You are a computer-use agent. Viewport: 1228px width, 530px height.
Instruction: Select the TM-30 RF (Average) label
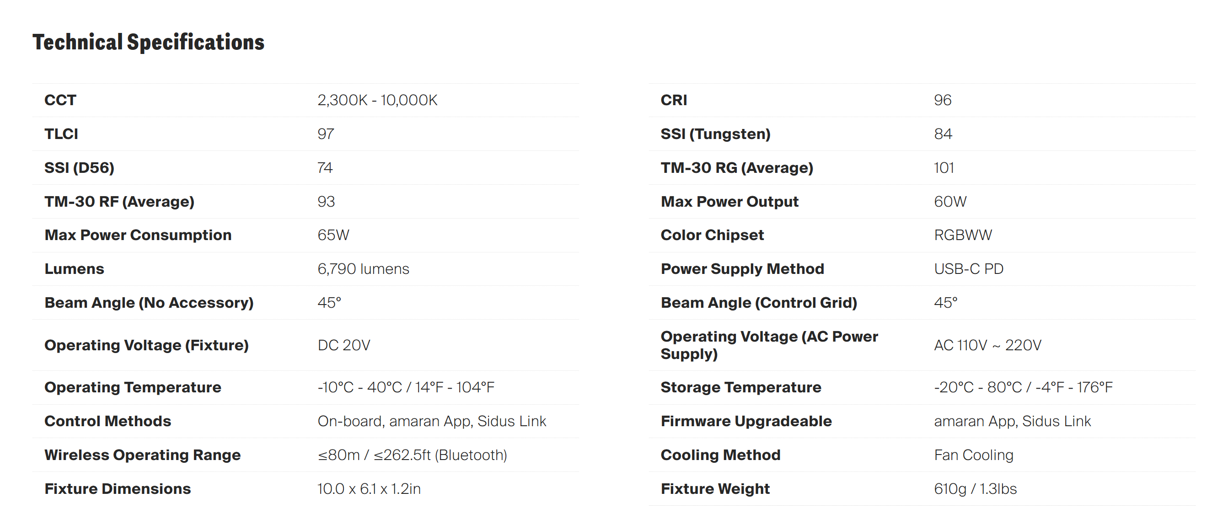point(119,202)
